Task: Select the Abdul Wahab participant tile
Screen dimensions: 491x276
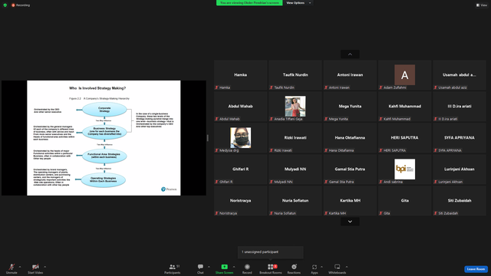Action: (240, 107)
